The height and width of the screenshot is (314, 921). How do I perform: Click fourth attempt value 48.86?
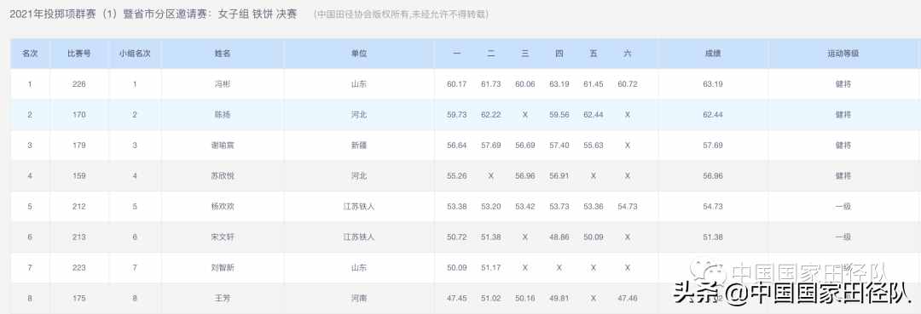[559, 237]
